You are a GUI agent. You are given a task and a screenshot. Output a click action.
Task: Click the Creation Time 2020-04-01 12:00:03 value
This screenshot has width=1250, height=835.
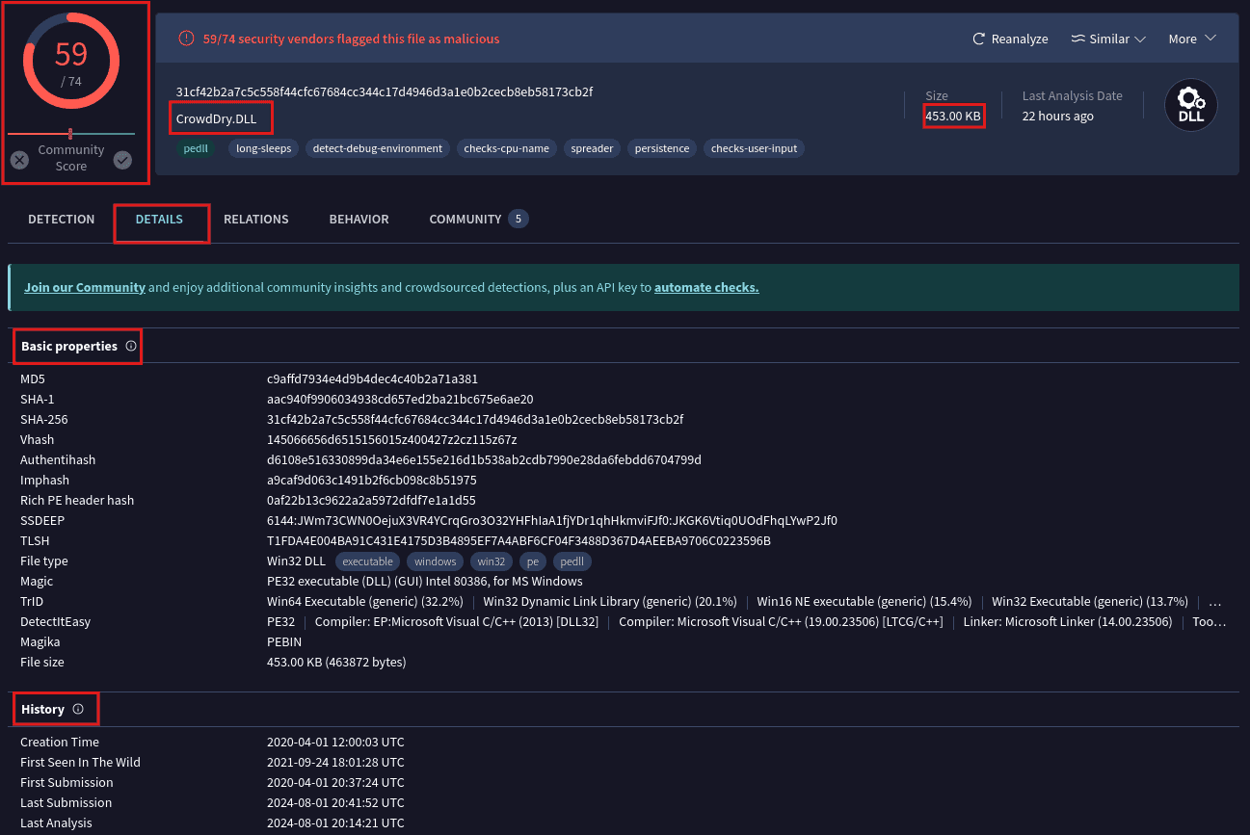click(x=335, y=743)
